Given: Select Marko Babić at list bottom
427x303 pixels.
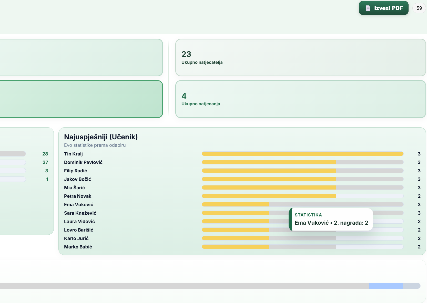Looking at the screenshot, I should pyautogui.click(x=78, y=247).
